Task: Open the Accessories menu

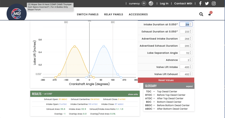Action: 138,14
